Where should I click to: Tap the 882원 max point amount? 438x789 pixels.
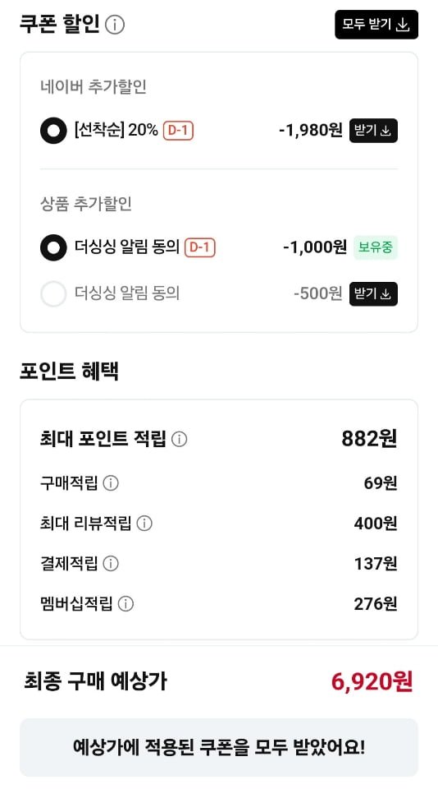pyautogui.click(x=369, y=439)
